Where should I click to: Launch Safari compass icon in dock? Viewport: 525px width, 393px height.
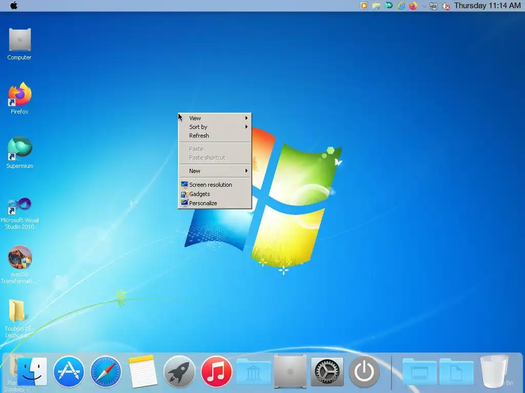(x=106, y=372)
